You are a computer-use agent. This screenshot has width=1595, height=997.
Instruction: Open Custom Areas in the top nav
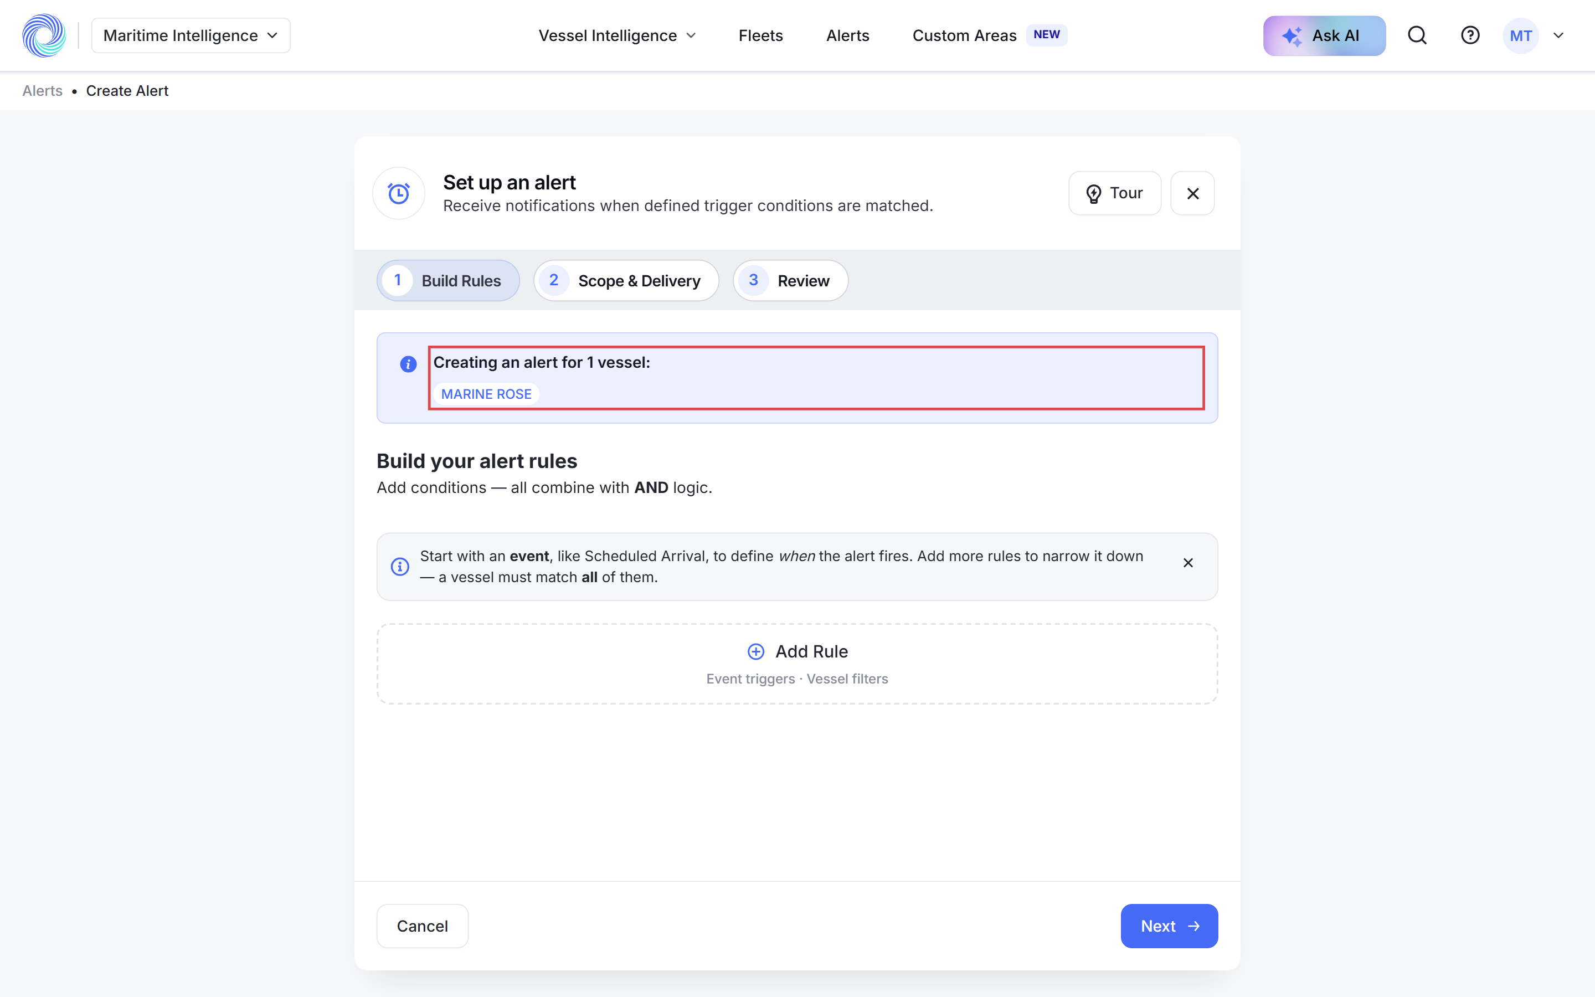tap(964, 35)
